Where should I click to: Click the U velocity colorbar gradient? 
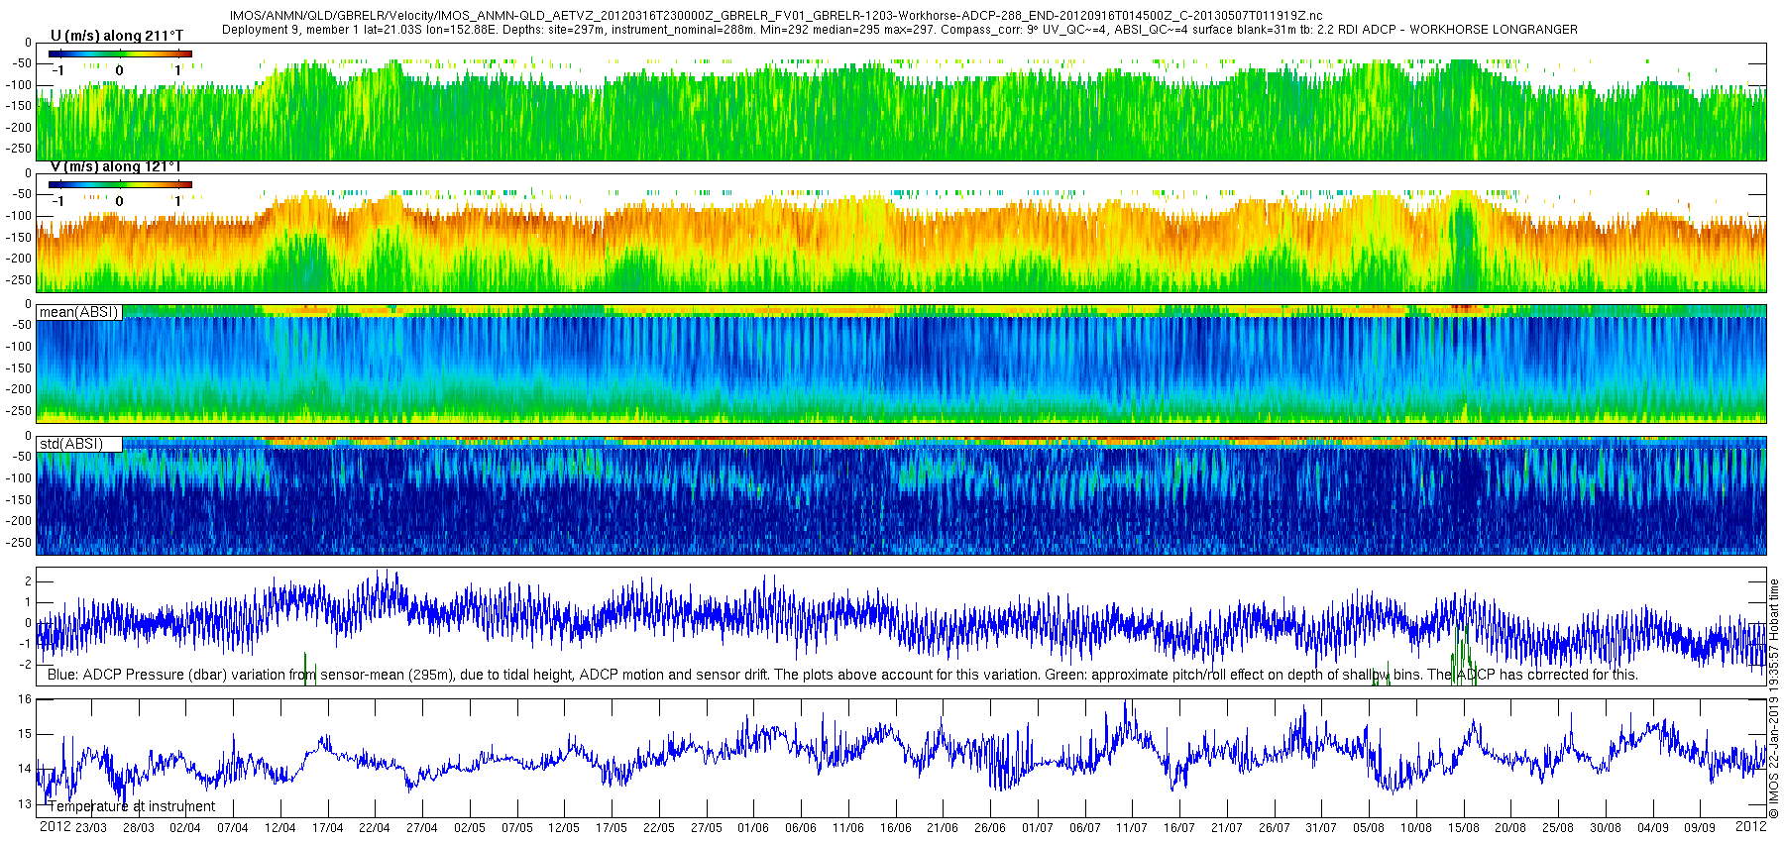point(120,53)
